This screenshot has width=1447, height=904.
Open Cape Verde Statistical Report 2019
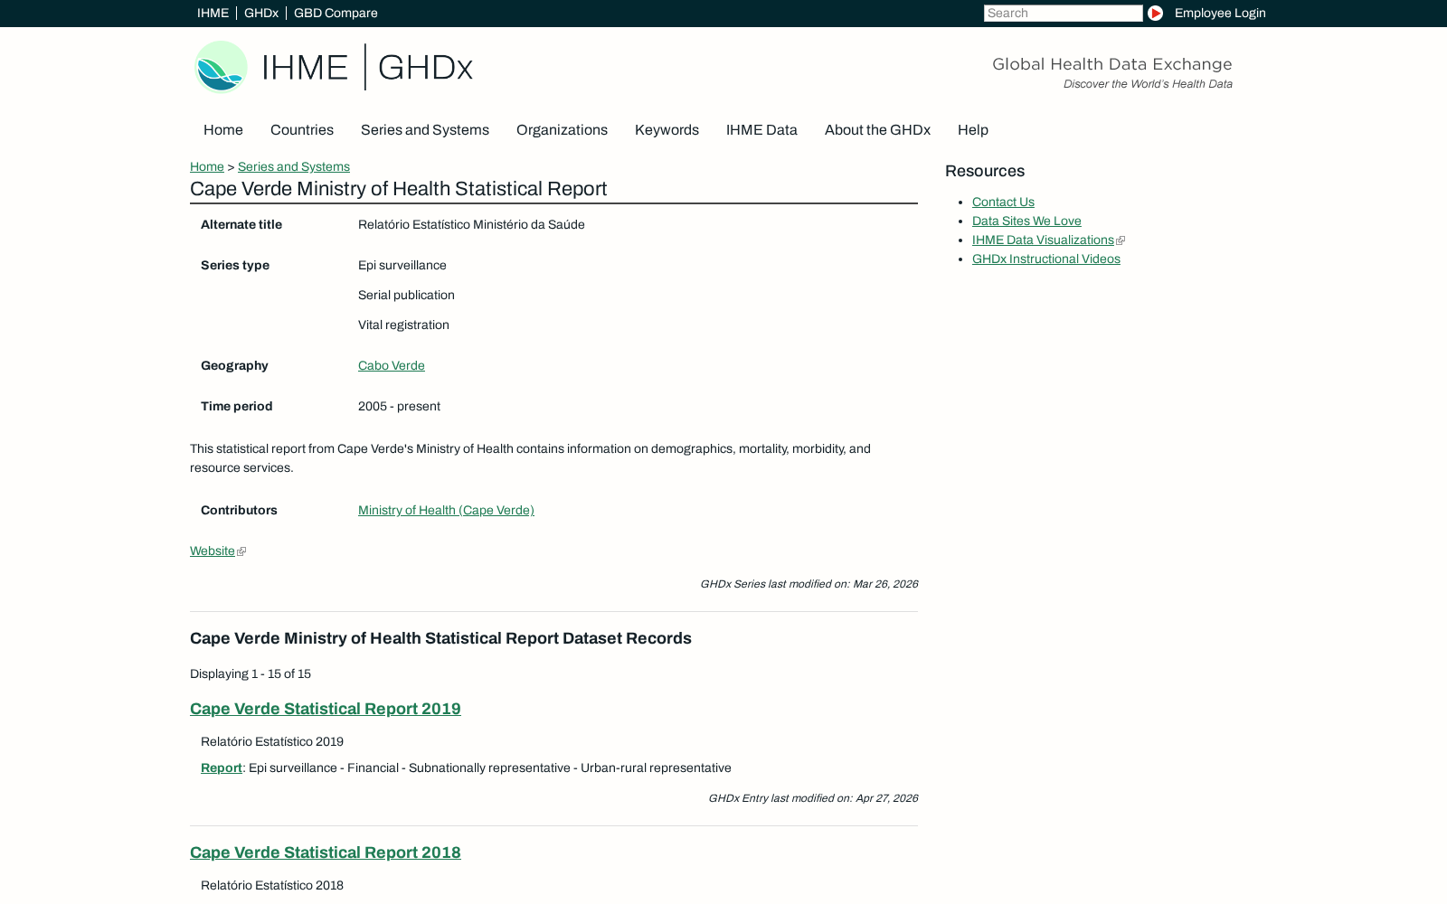[326, 709]
